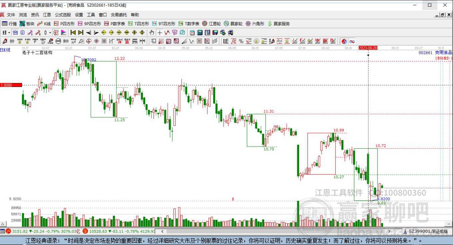Image resolution: width=453 pixels, height=245 pixels.
Task: Click the save floppy disk icon
Action: 215,33
